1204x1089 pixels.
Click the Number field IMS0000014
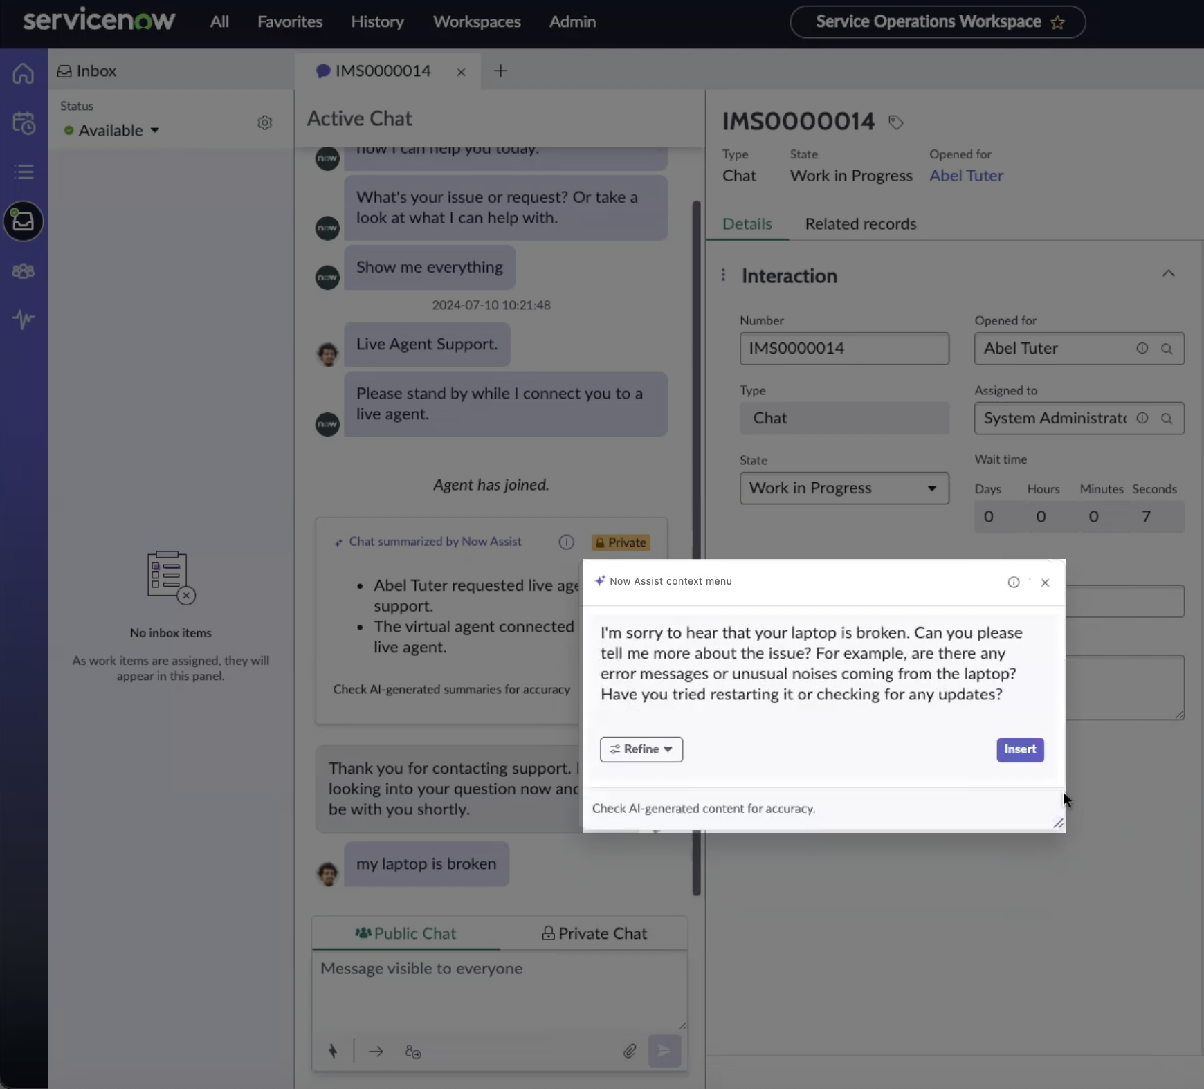[x=844, y=349]
